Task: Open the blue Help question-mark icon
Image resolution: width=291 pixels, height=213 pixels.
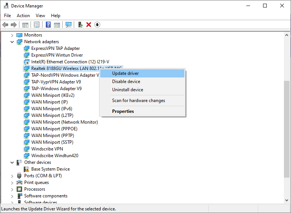Action: (48, 25)
